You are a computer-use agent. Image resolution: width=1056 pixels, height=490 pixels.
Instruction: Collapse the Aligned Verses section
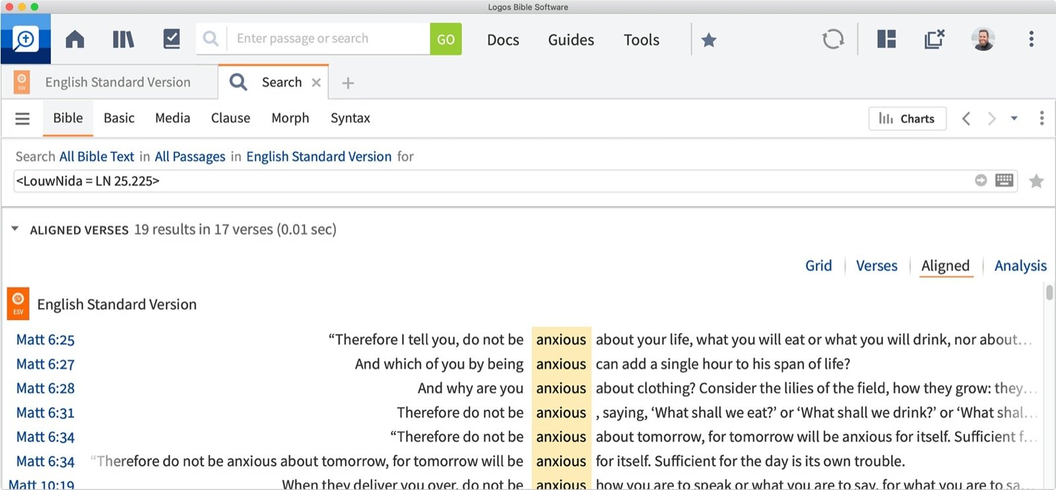pyautogui.click(x=15, y=229)
